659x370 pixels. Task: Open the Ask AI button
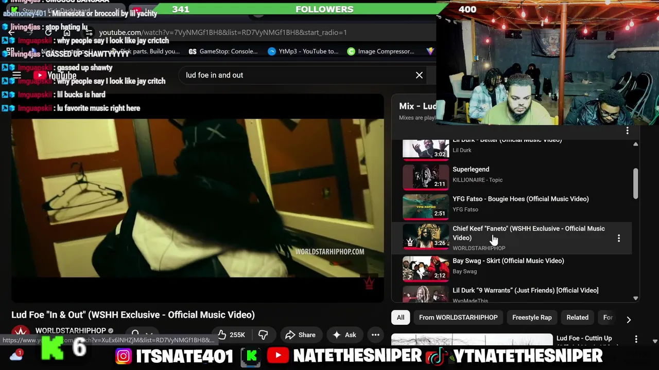point(344,335)
